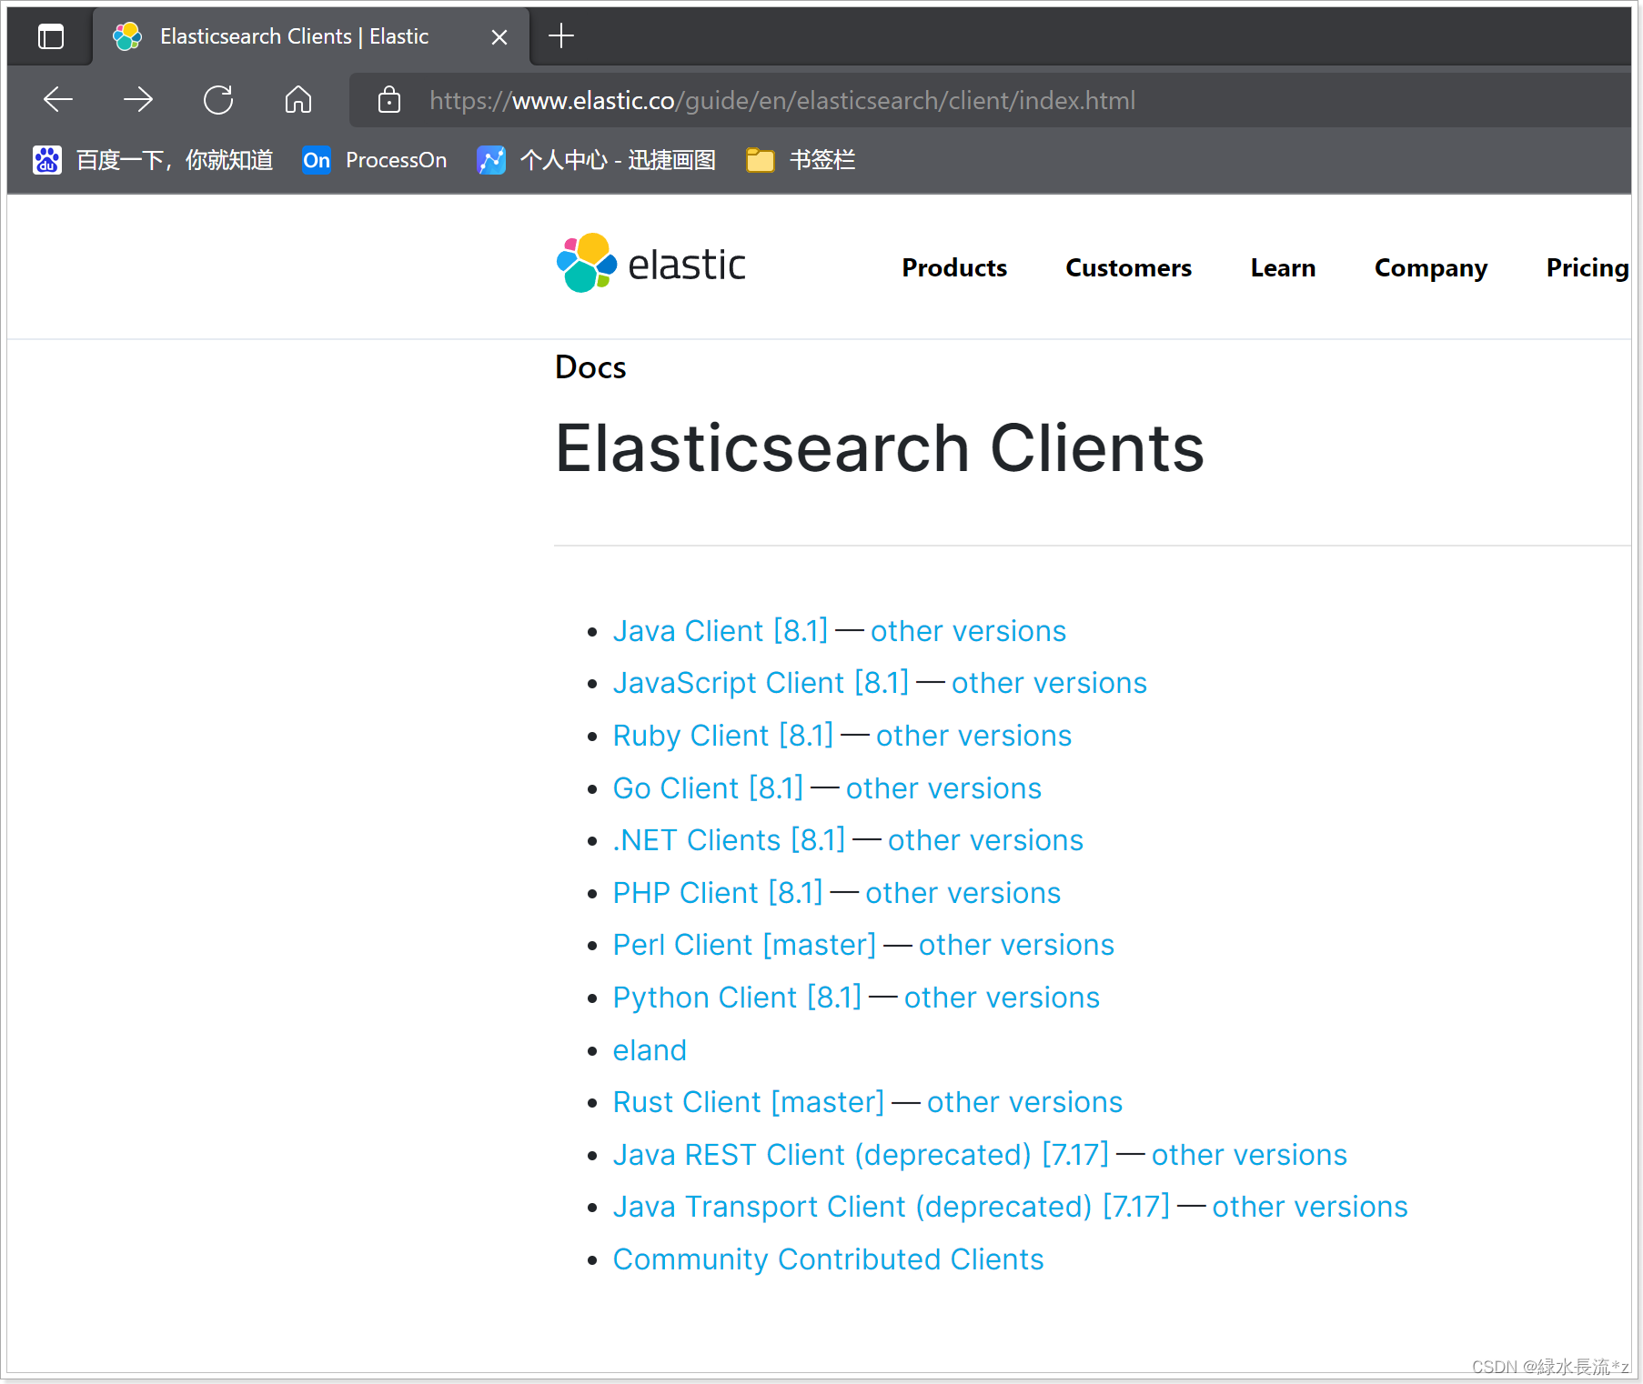Viewport: 1643px width, 1384px height.
Task: Open other versions for Java Transport Client
Action: tap(1310, 1206)
